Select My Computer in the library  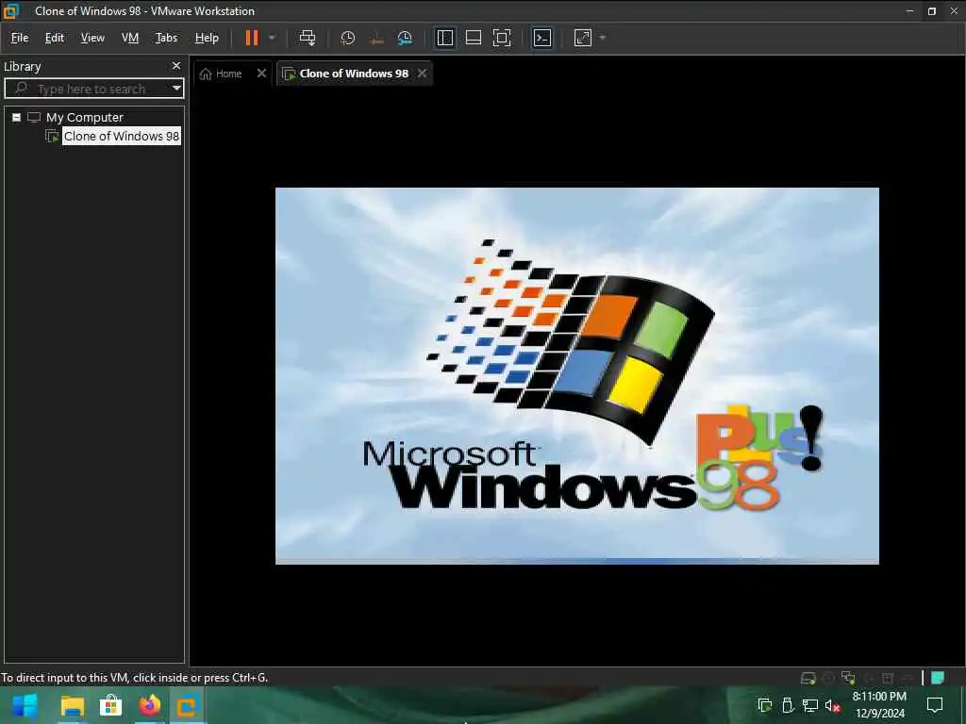tap(84, 117)
